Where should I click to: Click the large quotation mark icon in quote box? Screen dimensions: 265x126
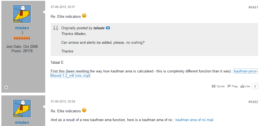[x=56, y=28]
